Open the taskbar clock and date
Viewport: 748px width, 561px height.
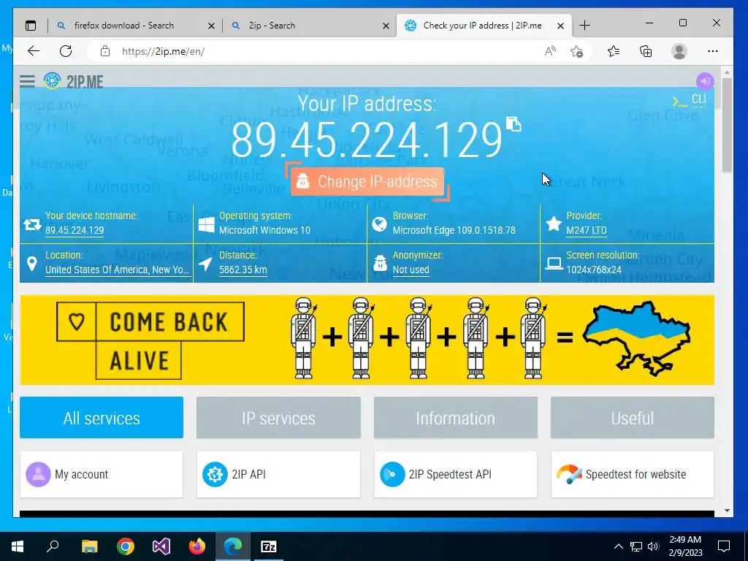(685, 546)
